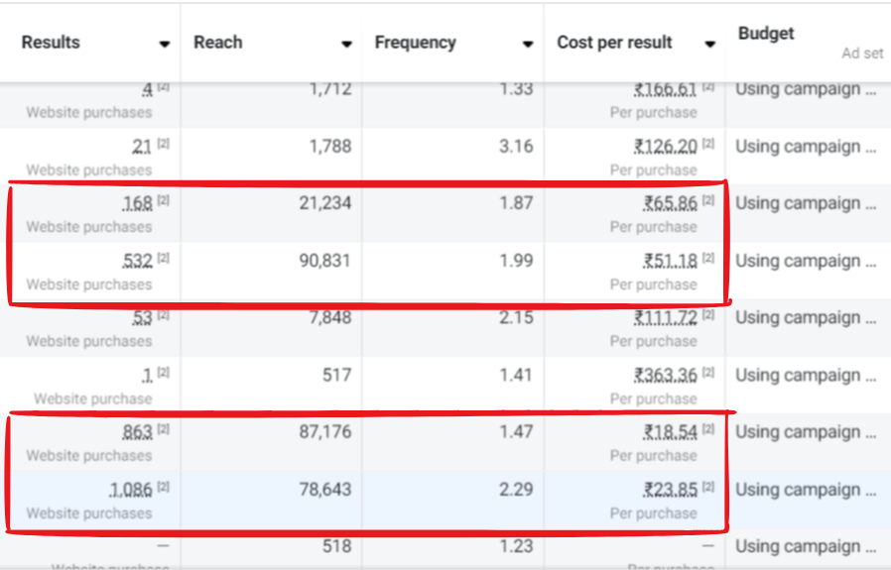The image size is (891, 570).
Task: Sort by the Reach column header label
Action: (x=216, y=43)
